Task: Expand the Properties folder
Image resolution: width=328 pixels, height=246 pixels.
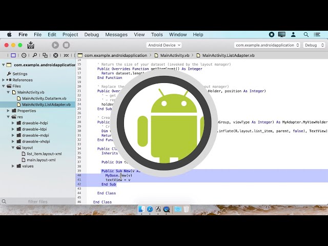Action: click(x=8, y=111)
